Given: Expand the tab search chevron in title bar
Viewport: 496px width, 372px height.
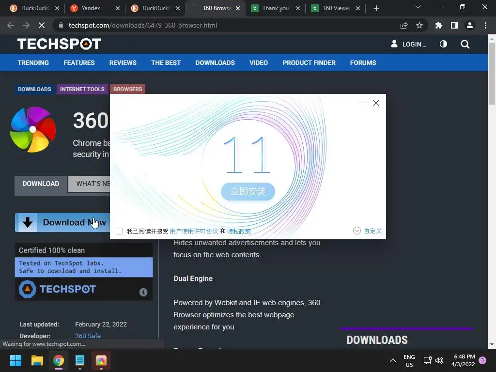Looking at the screenshot, I should tap(418, 7).
